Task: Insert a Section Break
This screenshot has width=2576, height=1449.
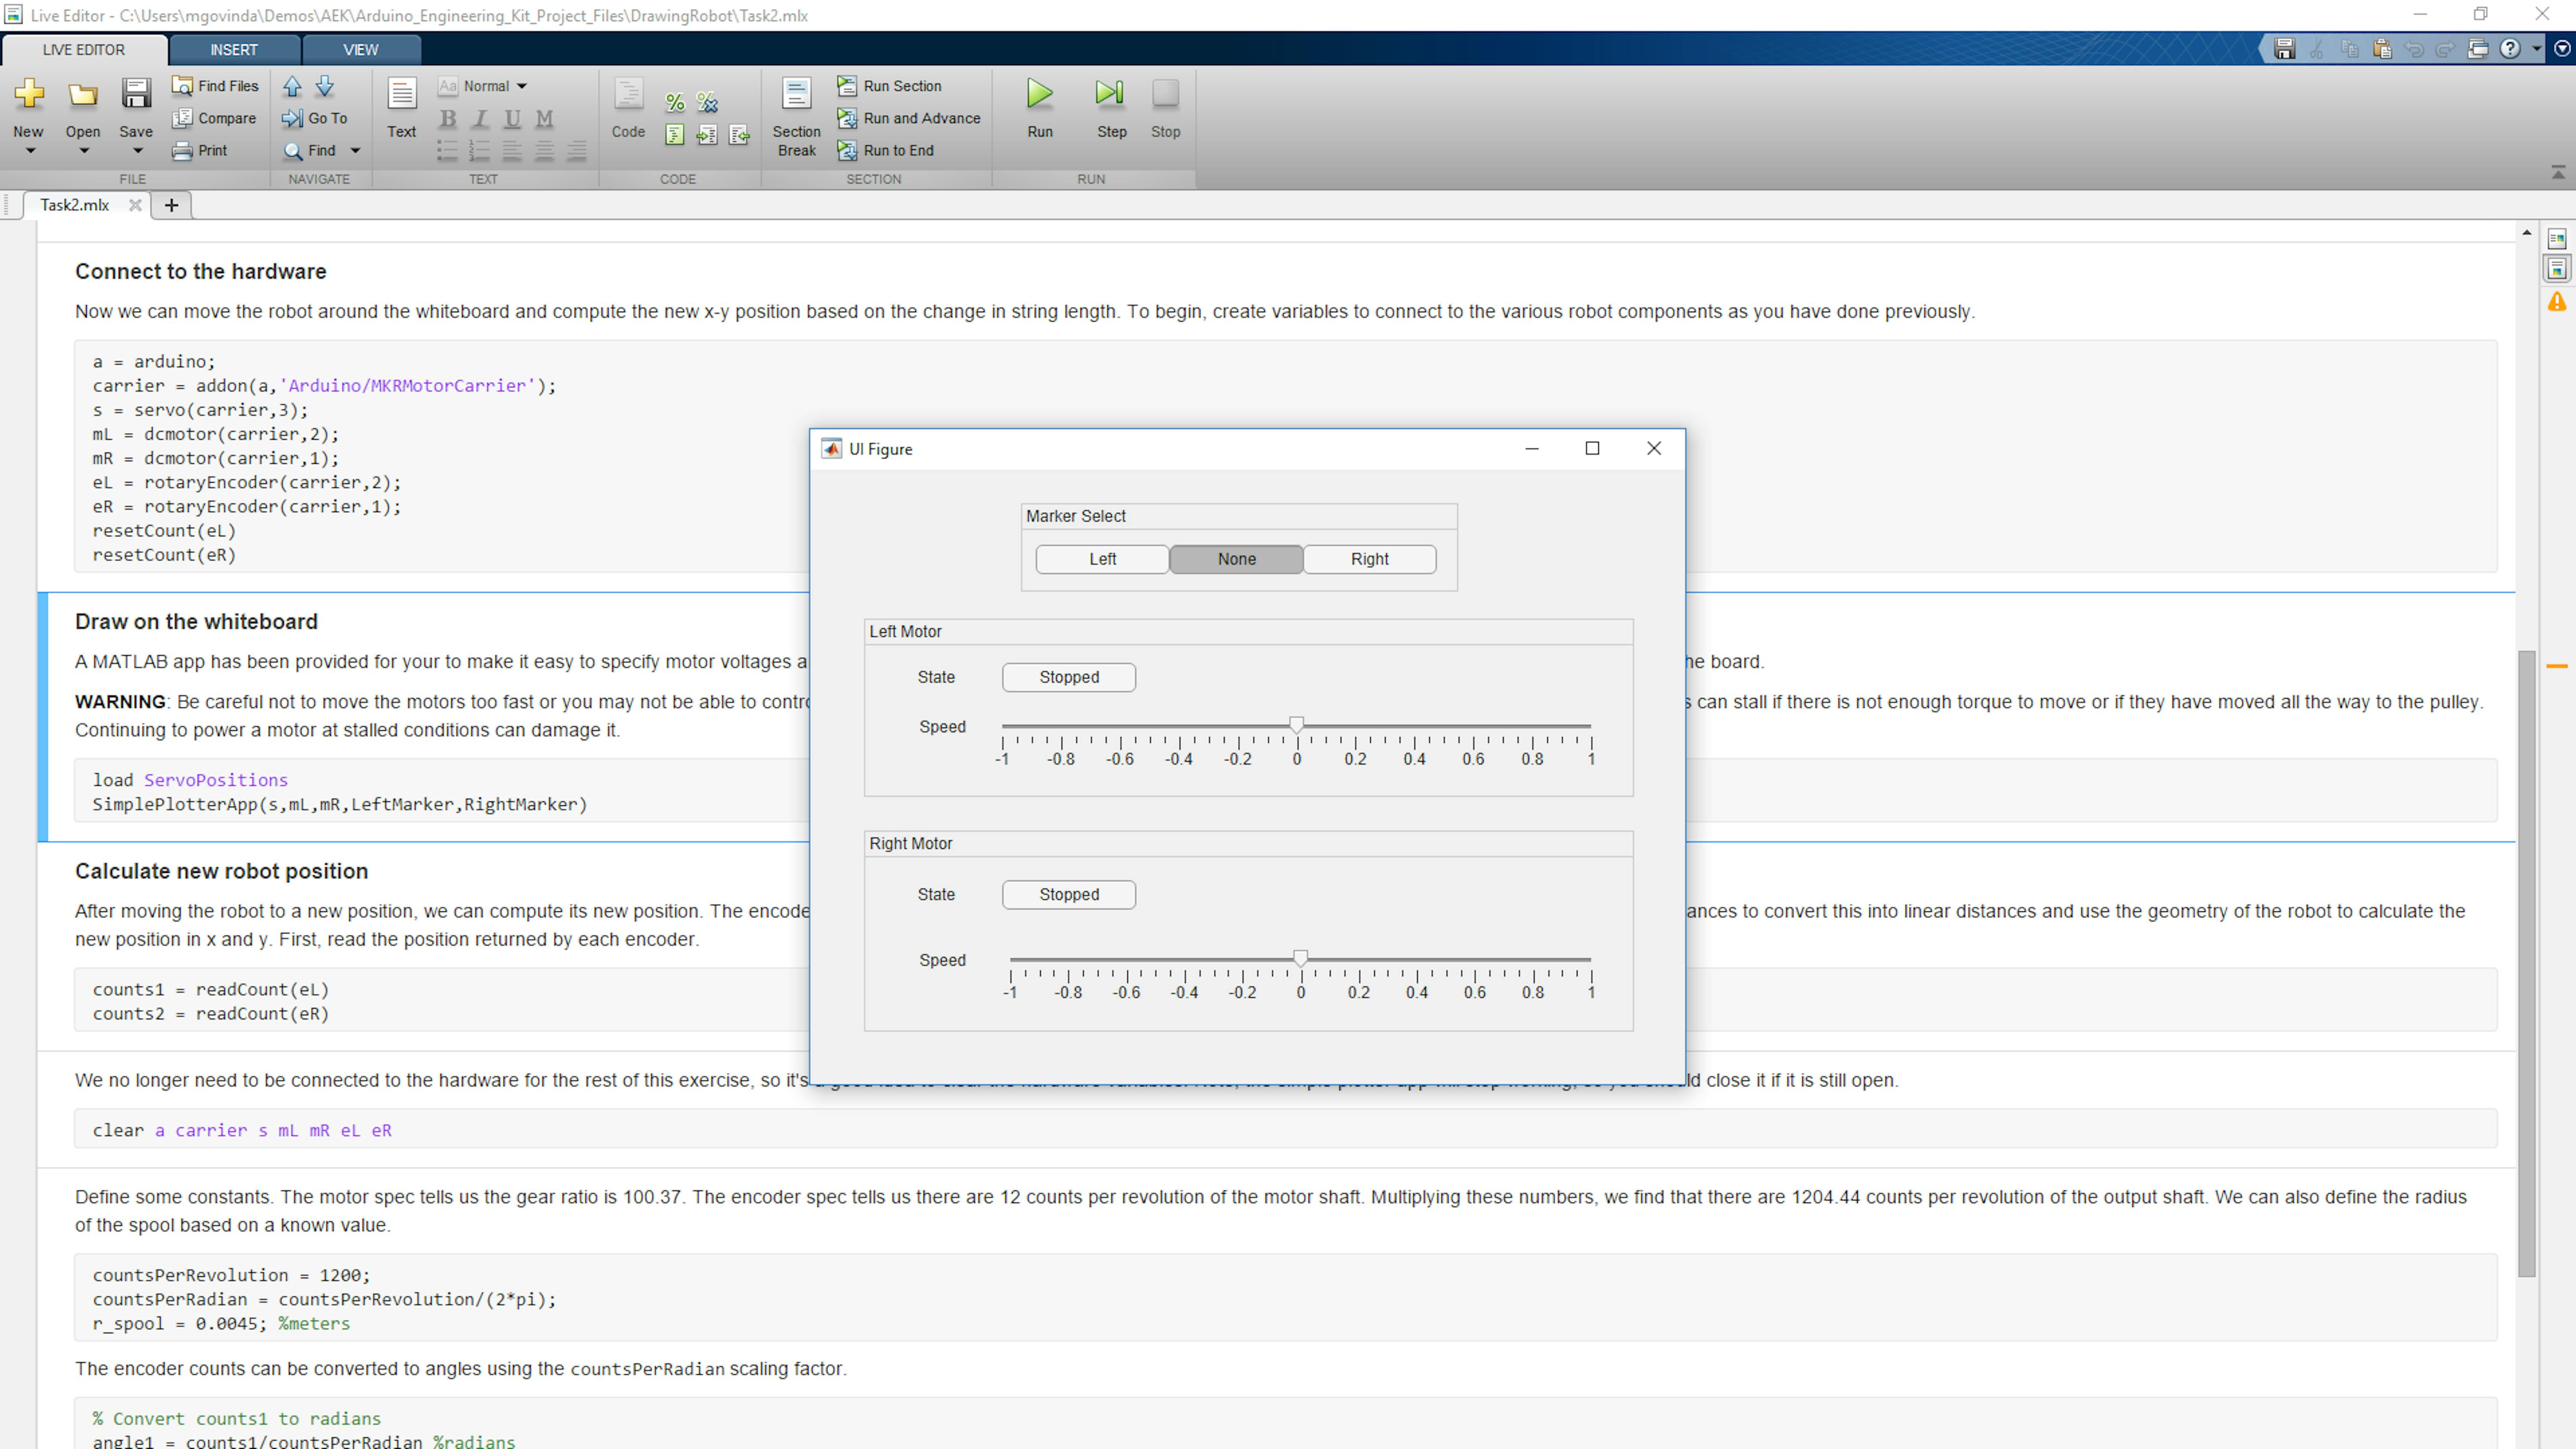Action: click(x=796, y=118)
